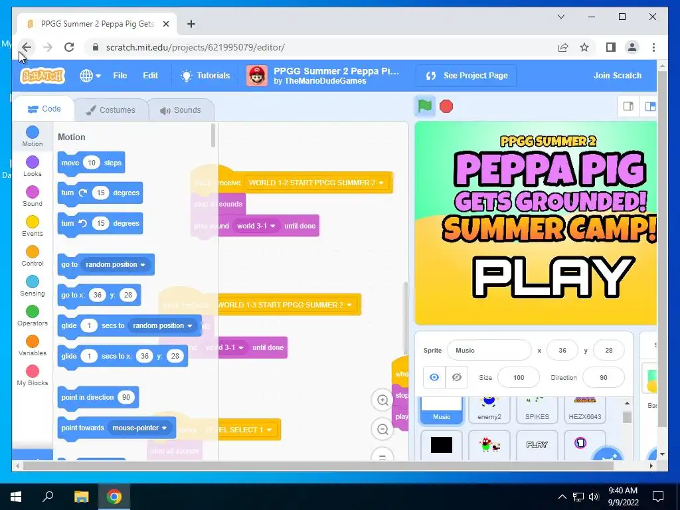Switch to the Code tab

point(44,109)
